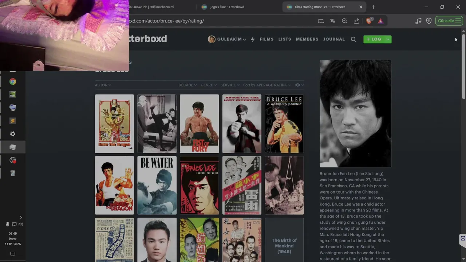The height and width of the screenshot is (262, 466).
Task: Open MEMBERS in Letterboxd navigation
Action: tap(307, 39)
